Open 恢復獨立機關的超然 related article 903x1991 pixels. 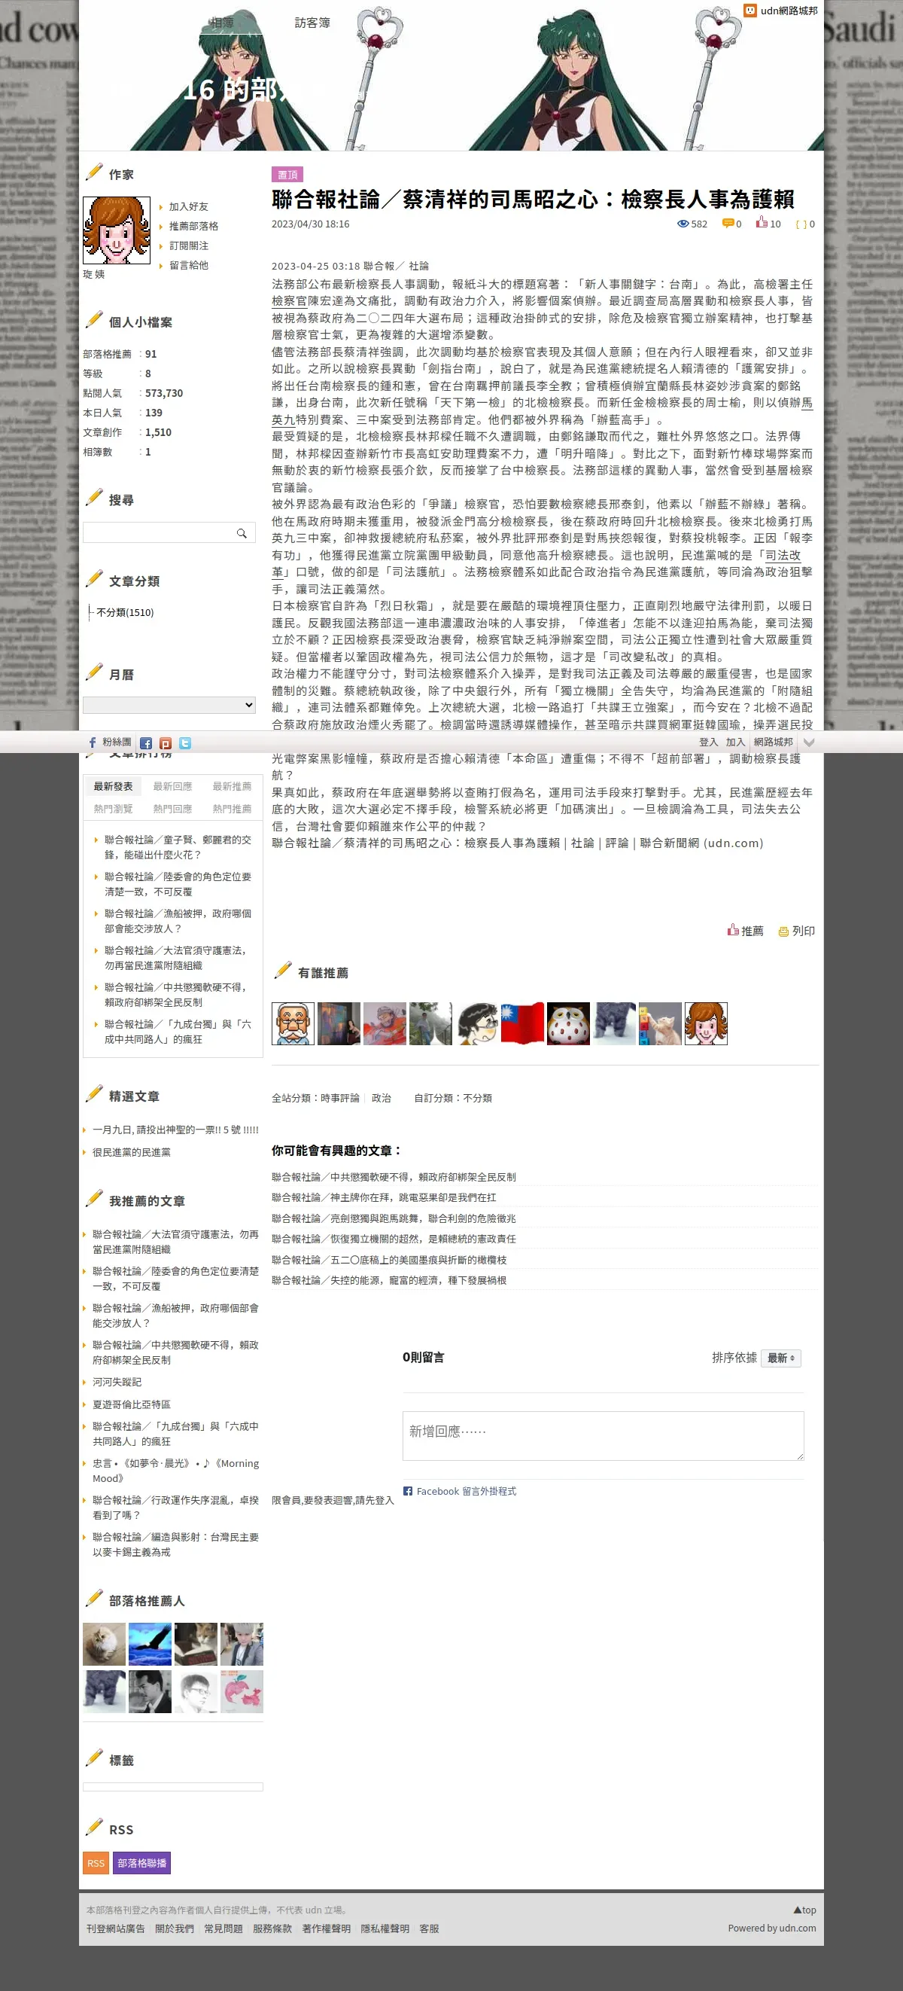pyautogui.click(x=394, y=1239)
